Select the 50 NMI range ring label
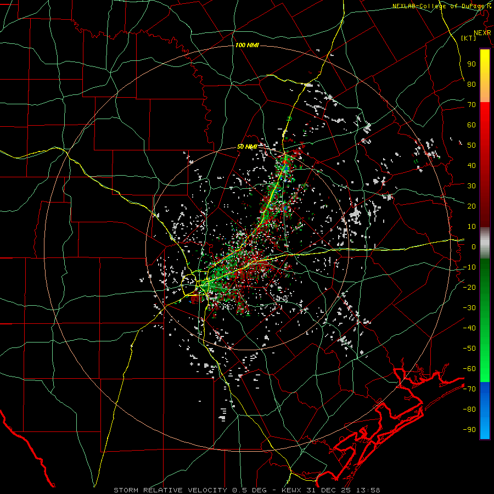This screenshot has height=494, width=494. pyautogui.click(x=247, y=147)
